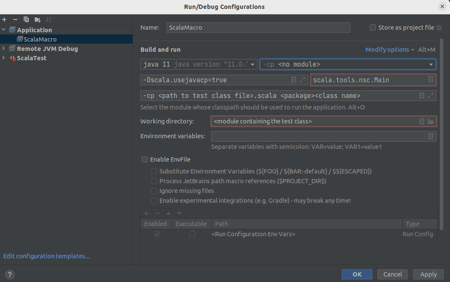Insert a macro in the Working directory field
This screenshot has height=282, width=450.
click(x=422, y=121)
